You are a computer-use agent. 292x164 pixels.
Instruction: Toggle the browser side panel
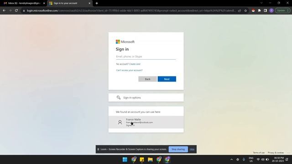pyautogui.click(x=266, y=10)
